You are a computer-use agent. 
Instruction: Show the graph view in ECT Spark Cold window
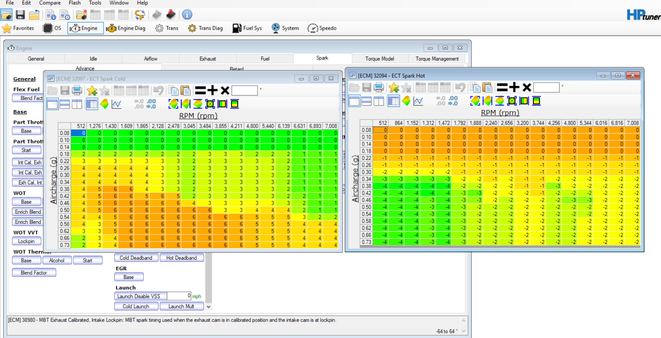[117, 104]
